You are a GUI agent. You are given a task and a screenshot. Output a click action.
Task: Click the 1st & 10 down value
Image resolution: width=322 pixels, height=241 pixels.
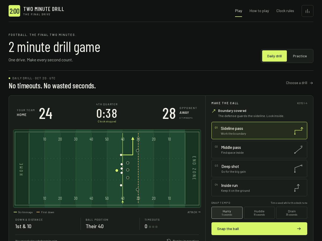[23, 227]
